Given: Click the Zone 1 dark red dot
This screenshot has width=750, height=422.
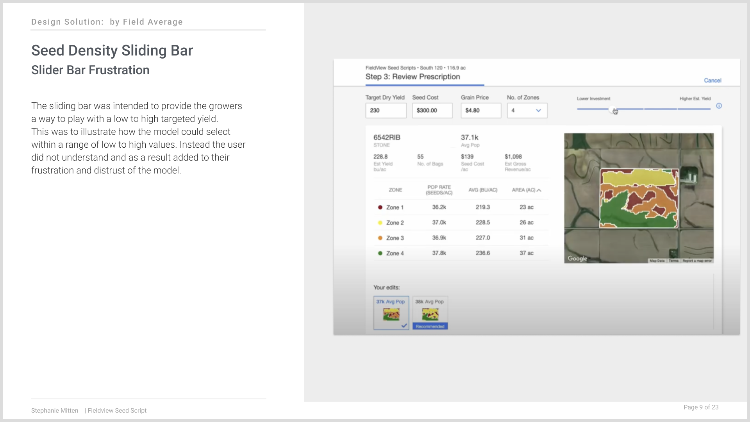Looking at the screenshot, I should (x=380, y=207).
